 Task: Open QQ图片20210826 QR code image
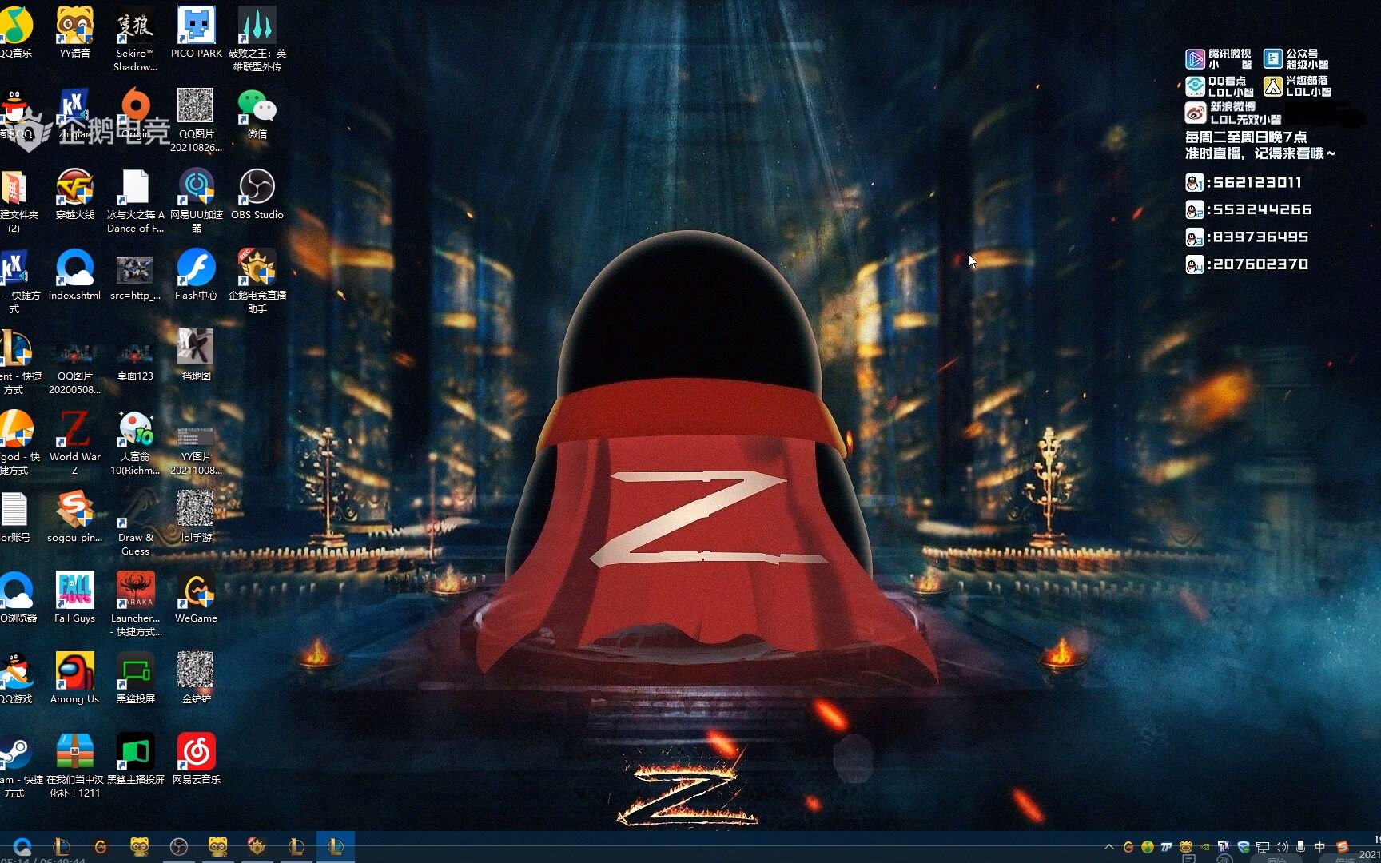(196, 120)
